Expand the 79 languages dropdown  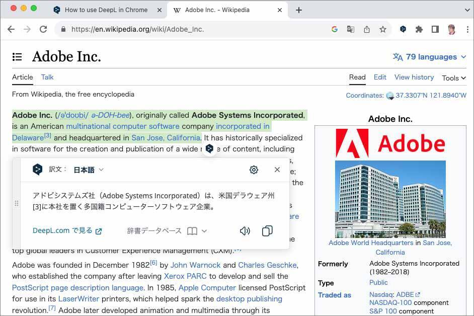pyautogui.click(x=429, y=57)
